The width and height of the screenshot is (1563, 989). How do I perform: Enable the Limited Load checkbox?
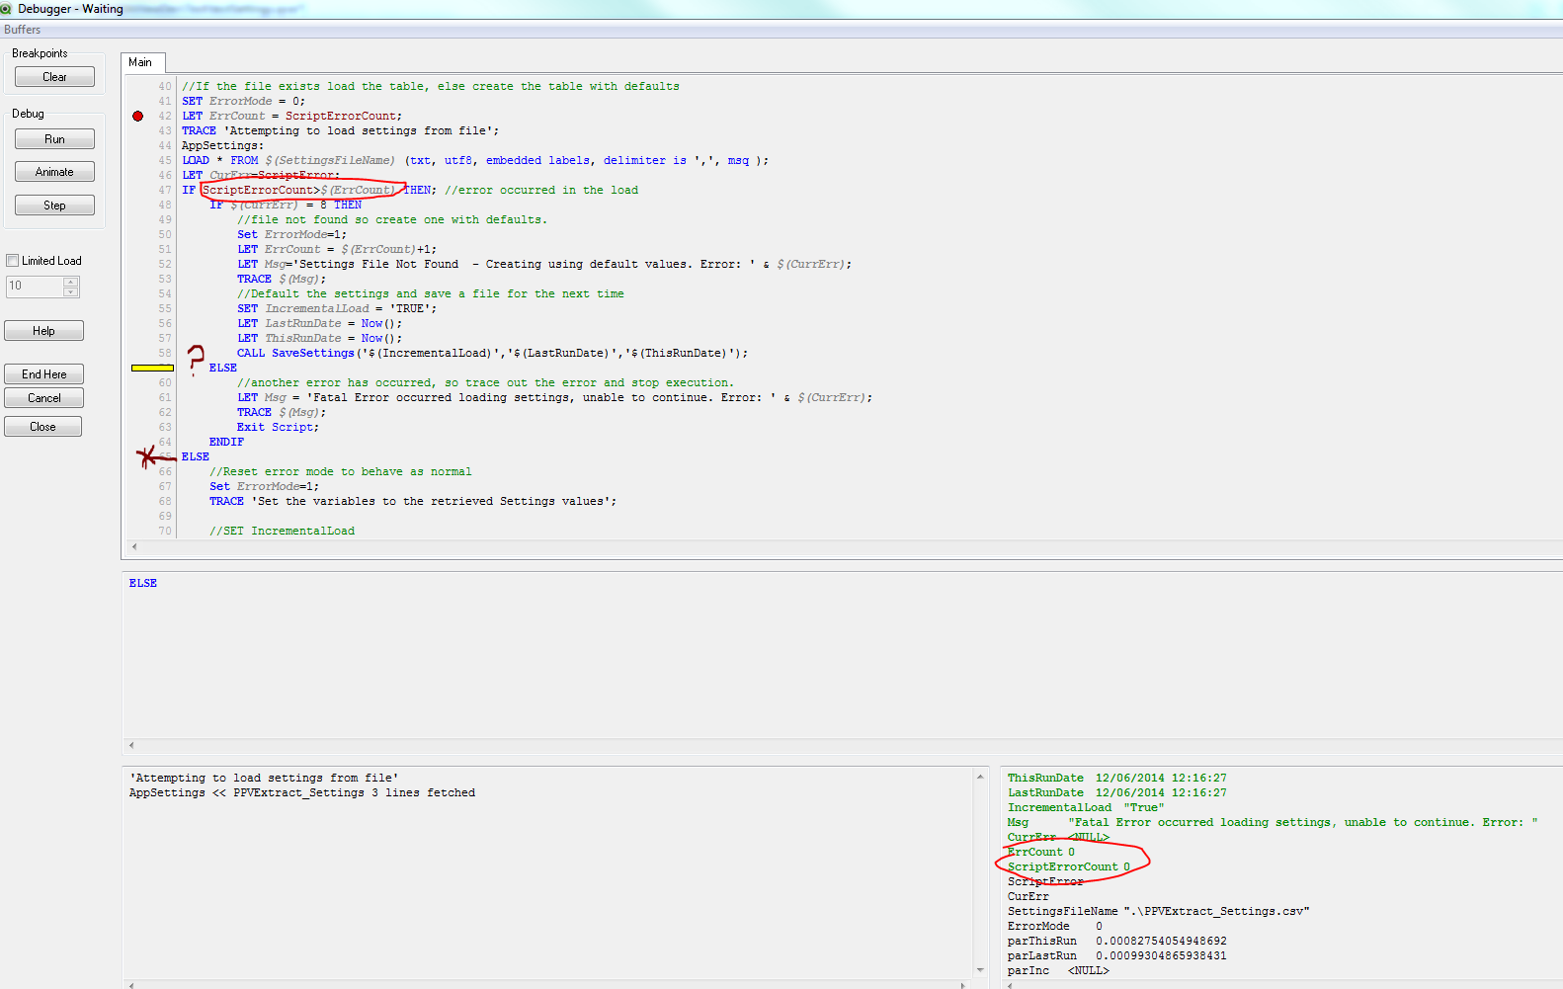click(13, 261)
